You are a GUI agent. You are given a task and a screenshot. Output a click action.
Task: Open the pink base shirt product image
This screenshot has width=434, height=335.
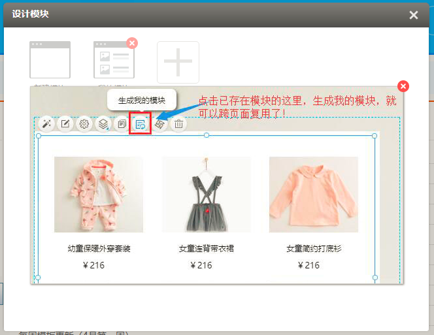coord(314,195)
